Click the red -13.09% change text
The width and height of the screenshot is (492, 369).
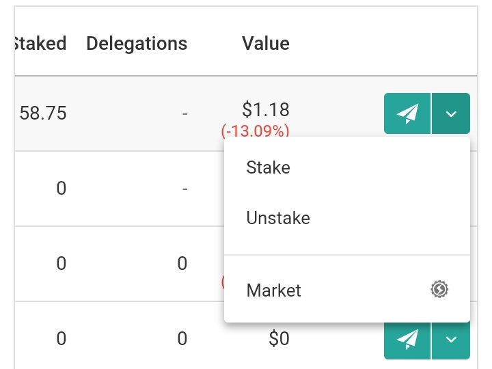(255, 131)
